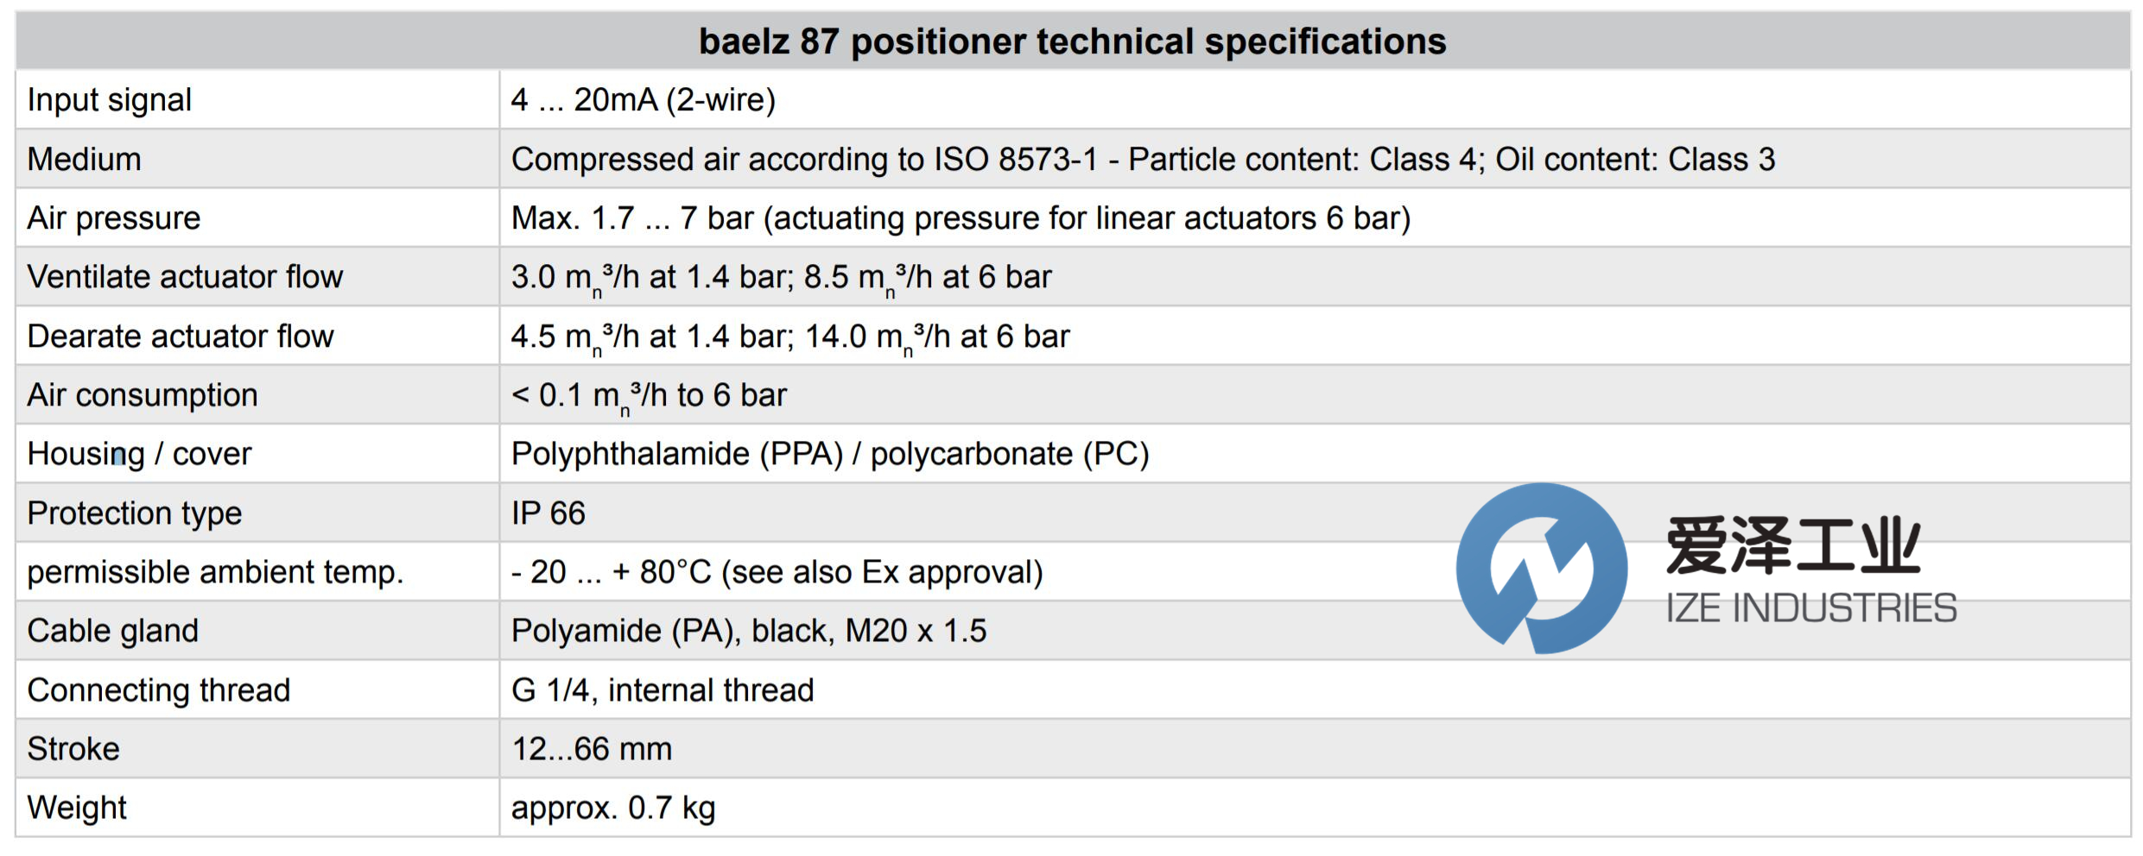
Task: Click the Air consumption value cell
Action: click(650, 395)
